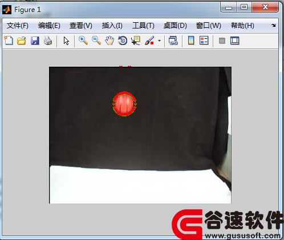Enable the Rotate 3D tool

123,40
